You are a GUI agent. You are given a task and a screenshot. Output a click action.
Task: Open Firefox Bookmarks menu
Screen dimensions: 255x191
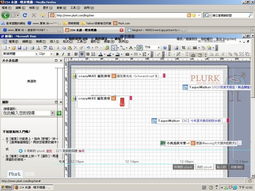click(61, 8)
